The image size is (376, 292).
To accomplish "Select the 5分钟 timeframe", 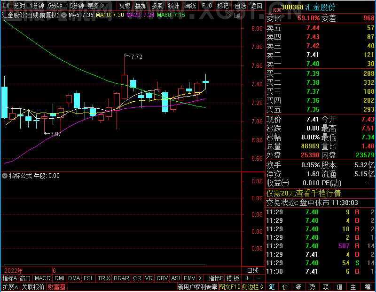I will coord(55,6).
